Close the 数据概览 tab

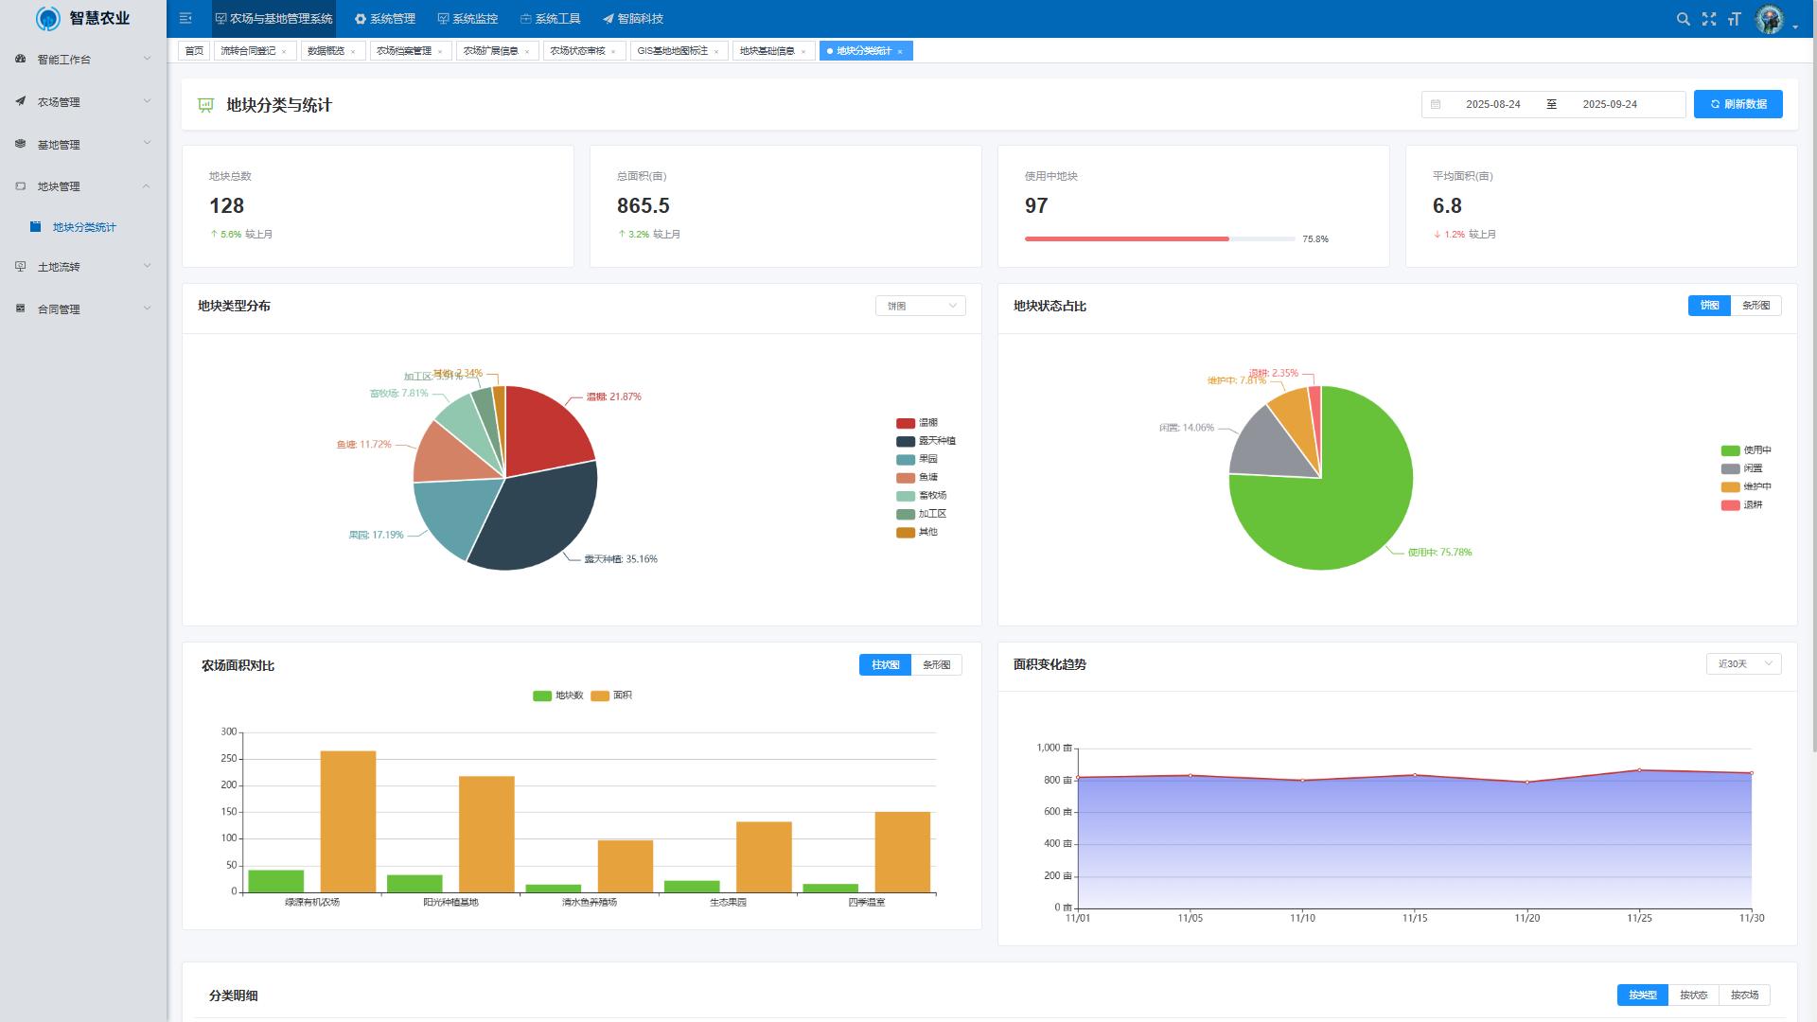[x=353, y=52]
